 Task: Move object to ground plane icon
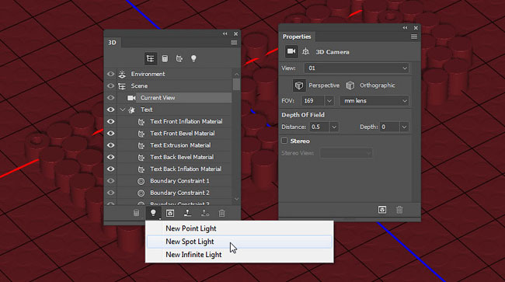187,213
